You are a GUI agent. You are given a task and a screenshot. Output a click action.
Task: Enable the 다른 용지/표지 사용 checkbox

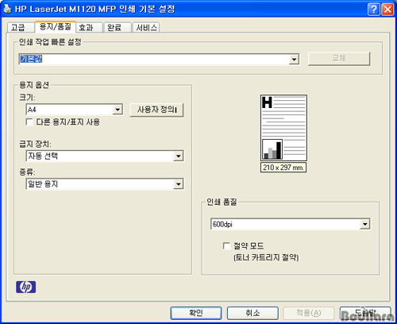coord(29,122)
